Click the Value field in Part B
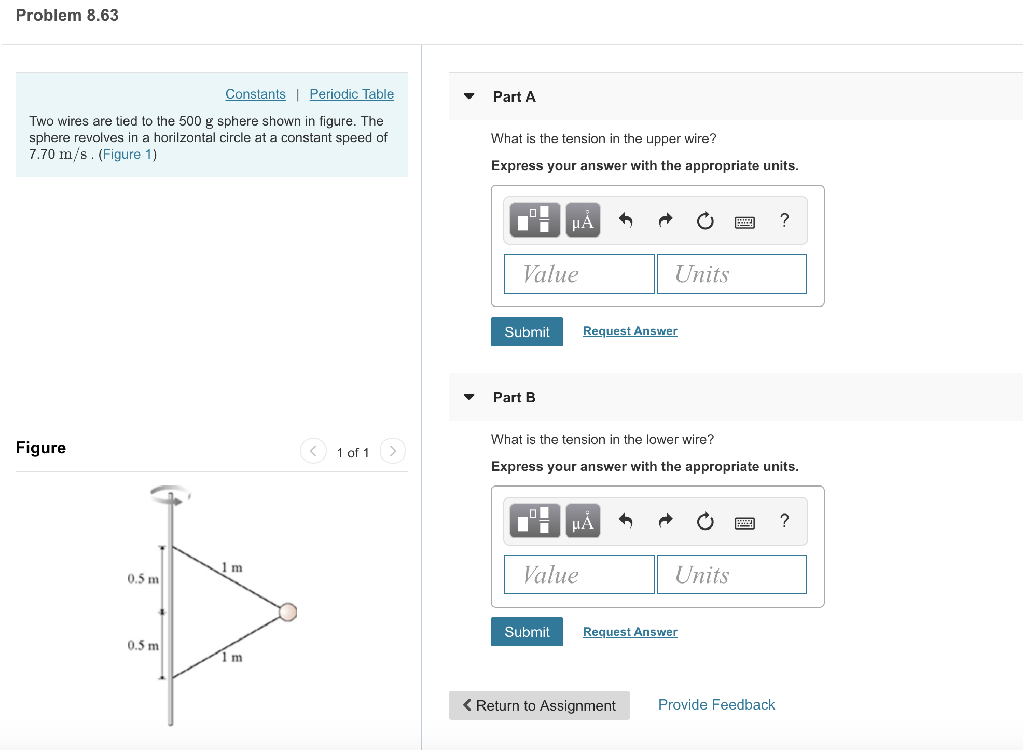 [x=578, y=574]
